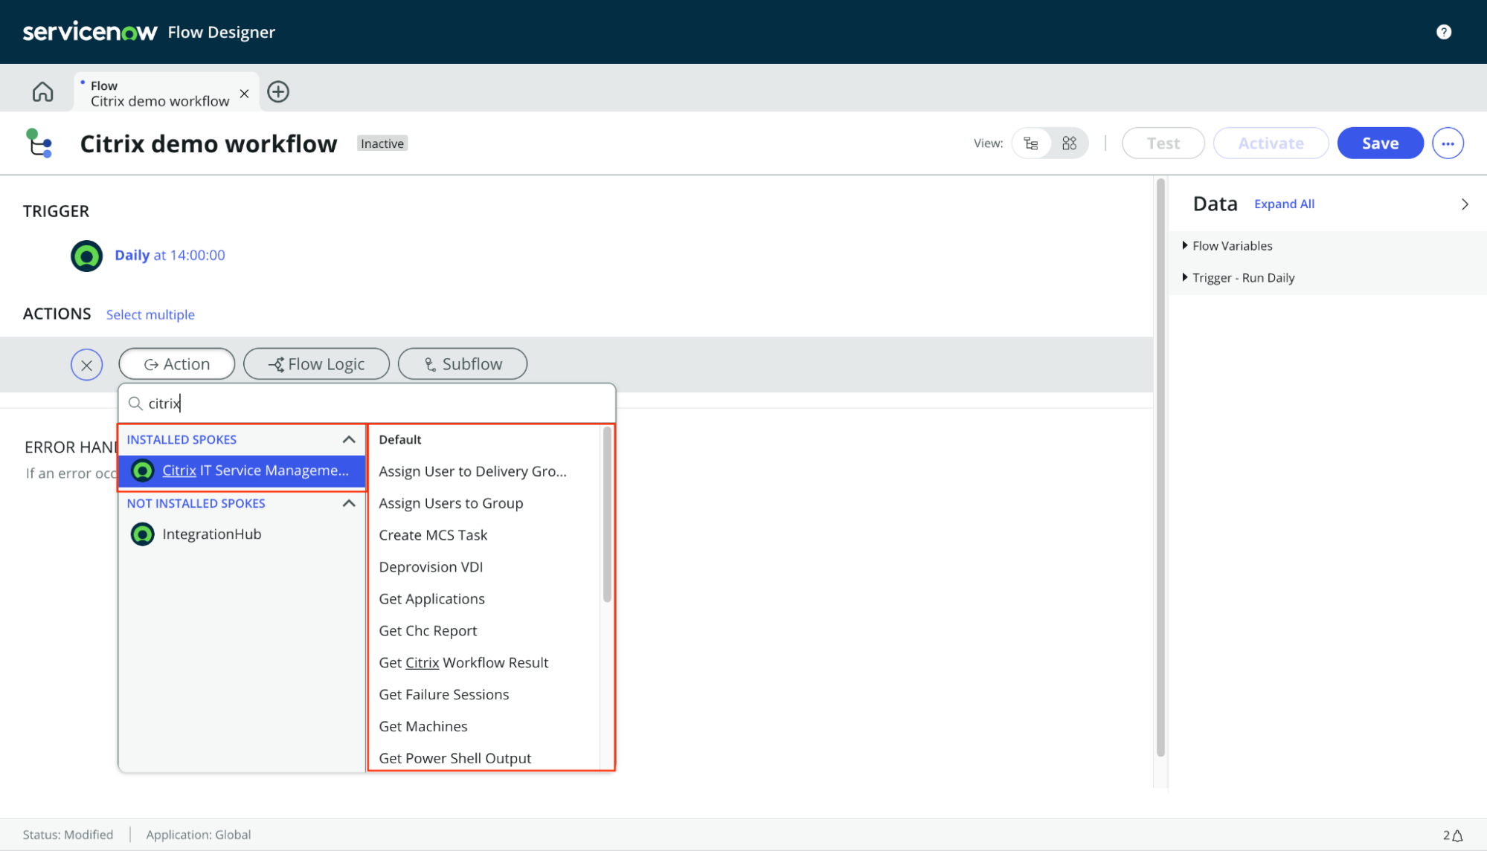Select Get Machines action
The image size is (1487, 851).
423,727
